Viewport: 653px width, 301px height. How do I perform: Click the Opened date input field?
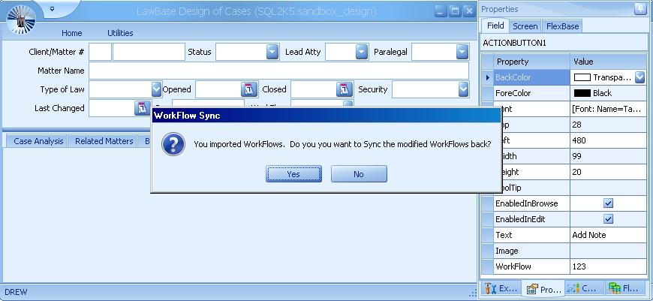(x=218, y=89)
